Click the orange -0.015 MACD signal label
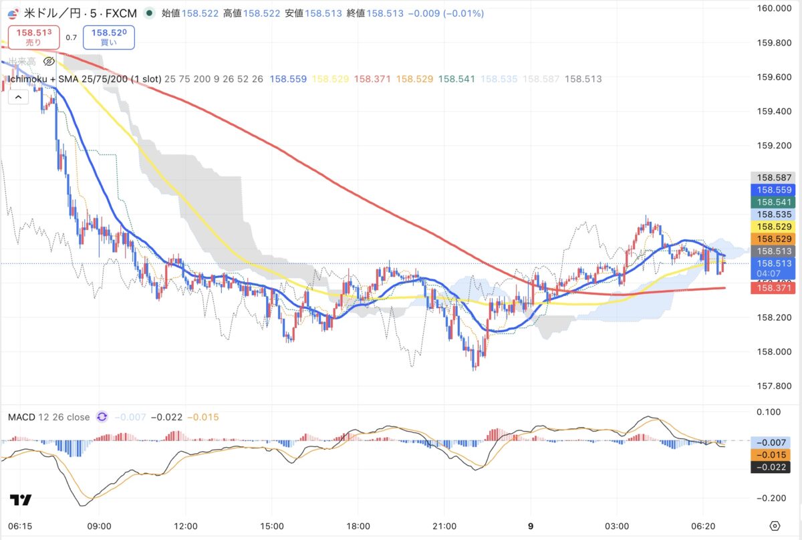The width and height of the screenshot is (802, 540). 773,454
